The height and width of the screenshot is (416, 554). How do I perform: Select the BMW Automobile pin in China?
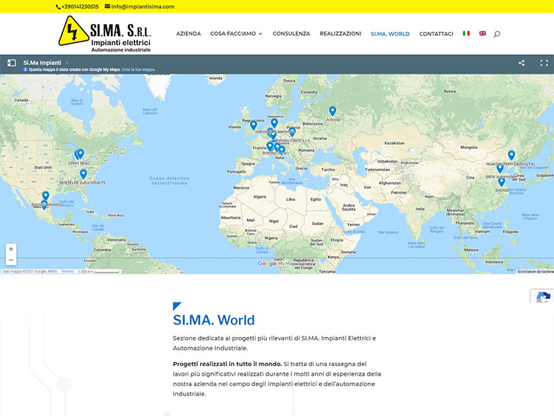(500, 168)
